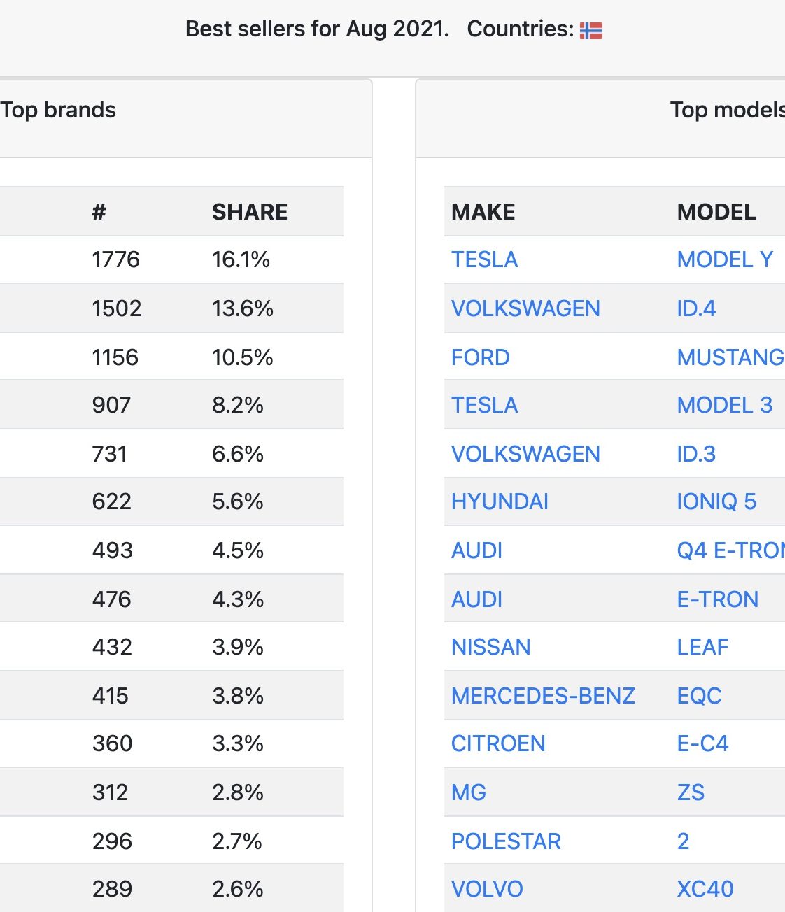Open the XC40 model link
The height and width of the screenshot is (912, 785).
click(705, 889)
